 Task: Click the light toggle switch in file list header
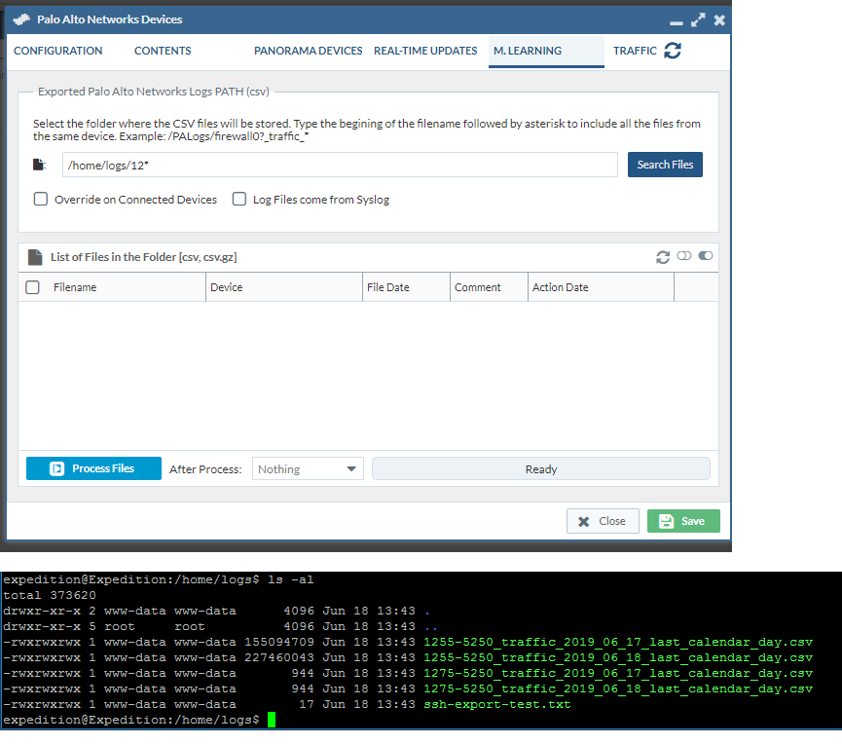(x=684, y=256)
